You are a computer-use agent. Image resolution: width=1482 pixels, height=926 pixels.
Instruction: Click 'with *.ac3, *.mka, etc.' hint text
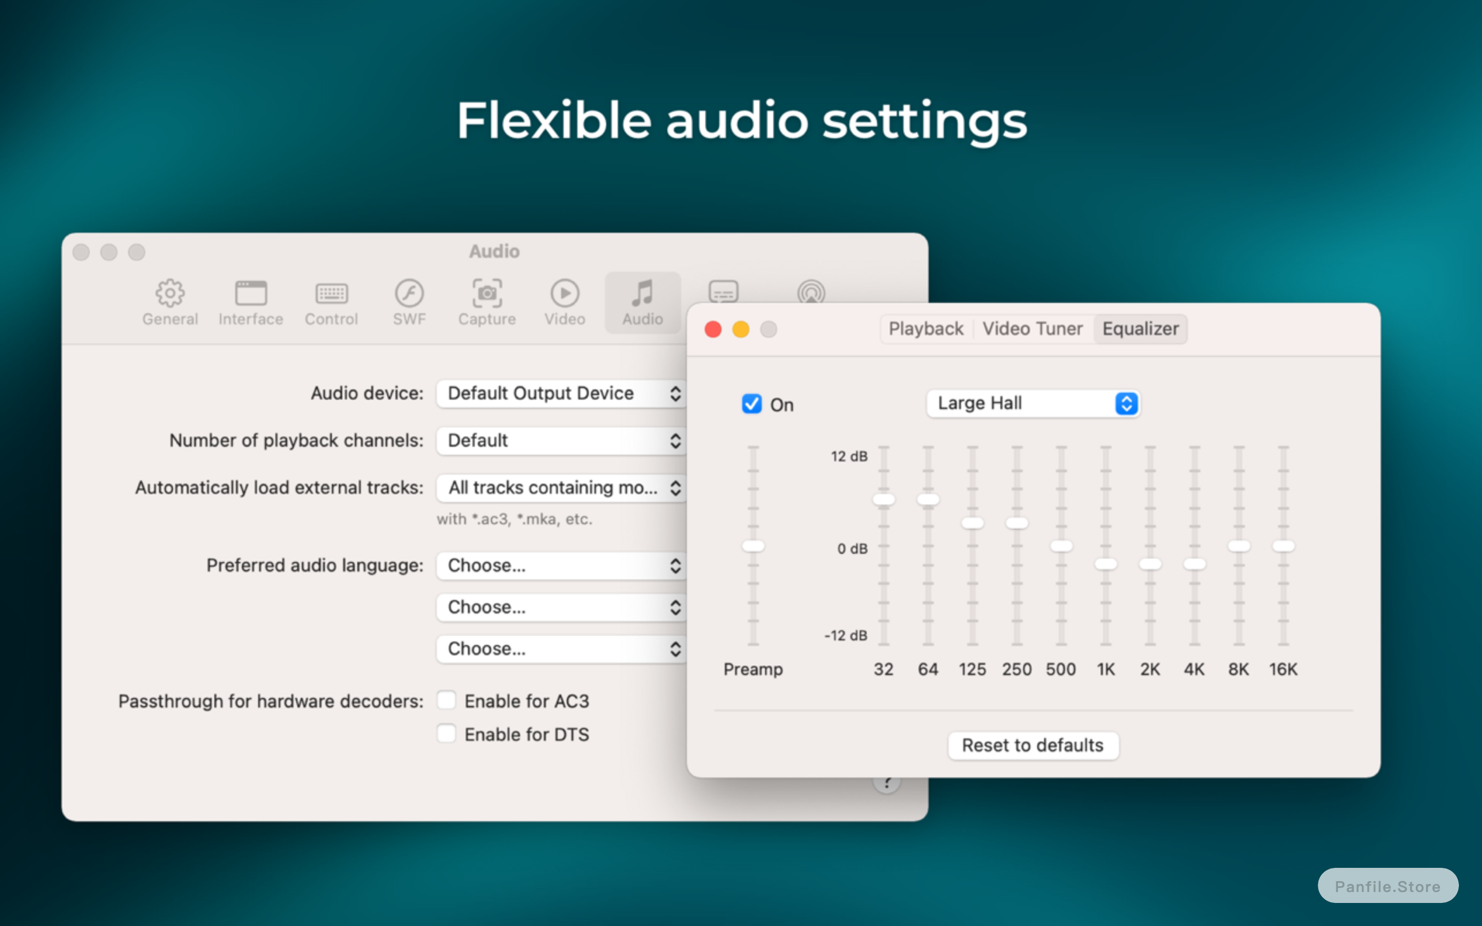coord(515,519)
